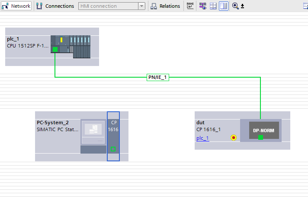Select CPU 1512SP F-1 type text
The height and width of the screenshot is (198, 308).
[x=28, y=46]
